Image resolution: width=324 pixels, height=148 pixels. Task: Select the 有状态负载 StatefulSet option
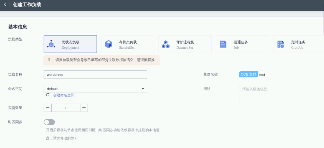(x=128, y=44)
